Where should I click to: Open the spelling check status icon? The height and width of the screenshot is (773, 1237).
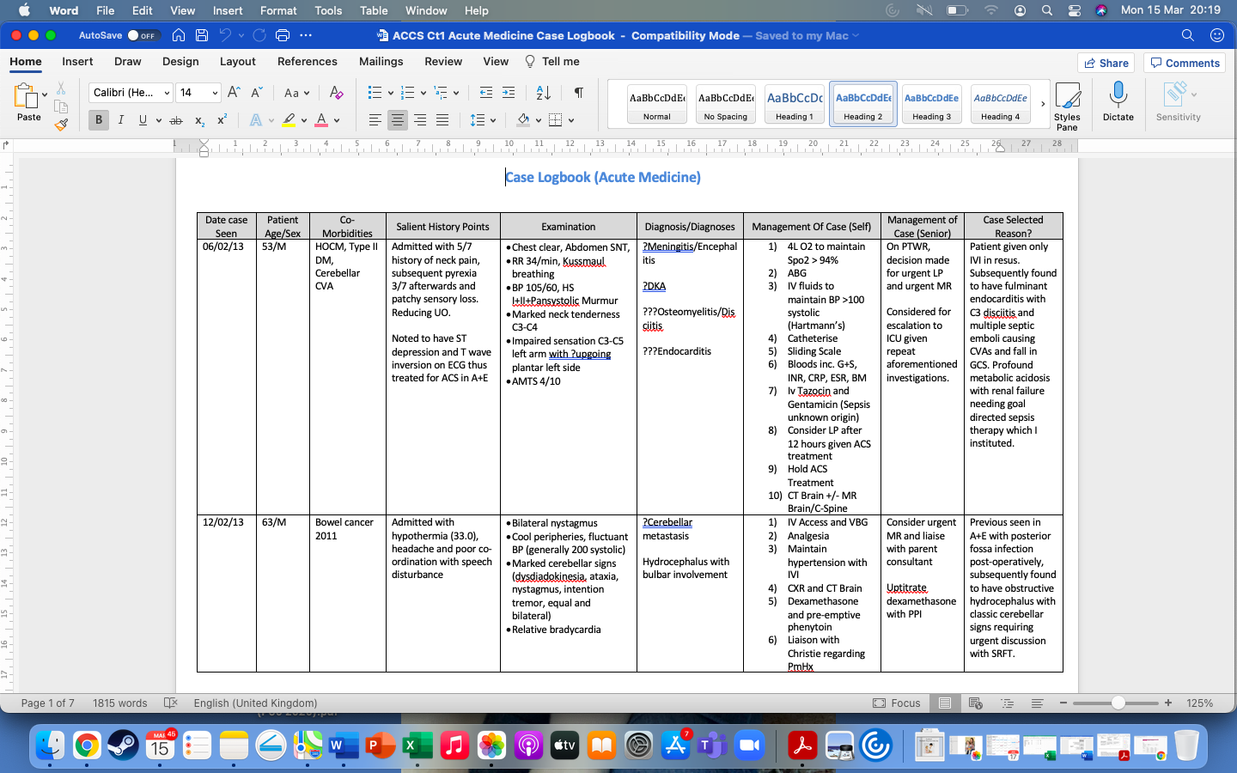(x=170, y=703)
